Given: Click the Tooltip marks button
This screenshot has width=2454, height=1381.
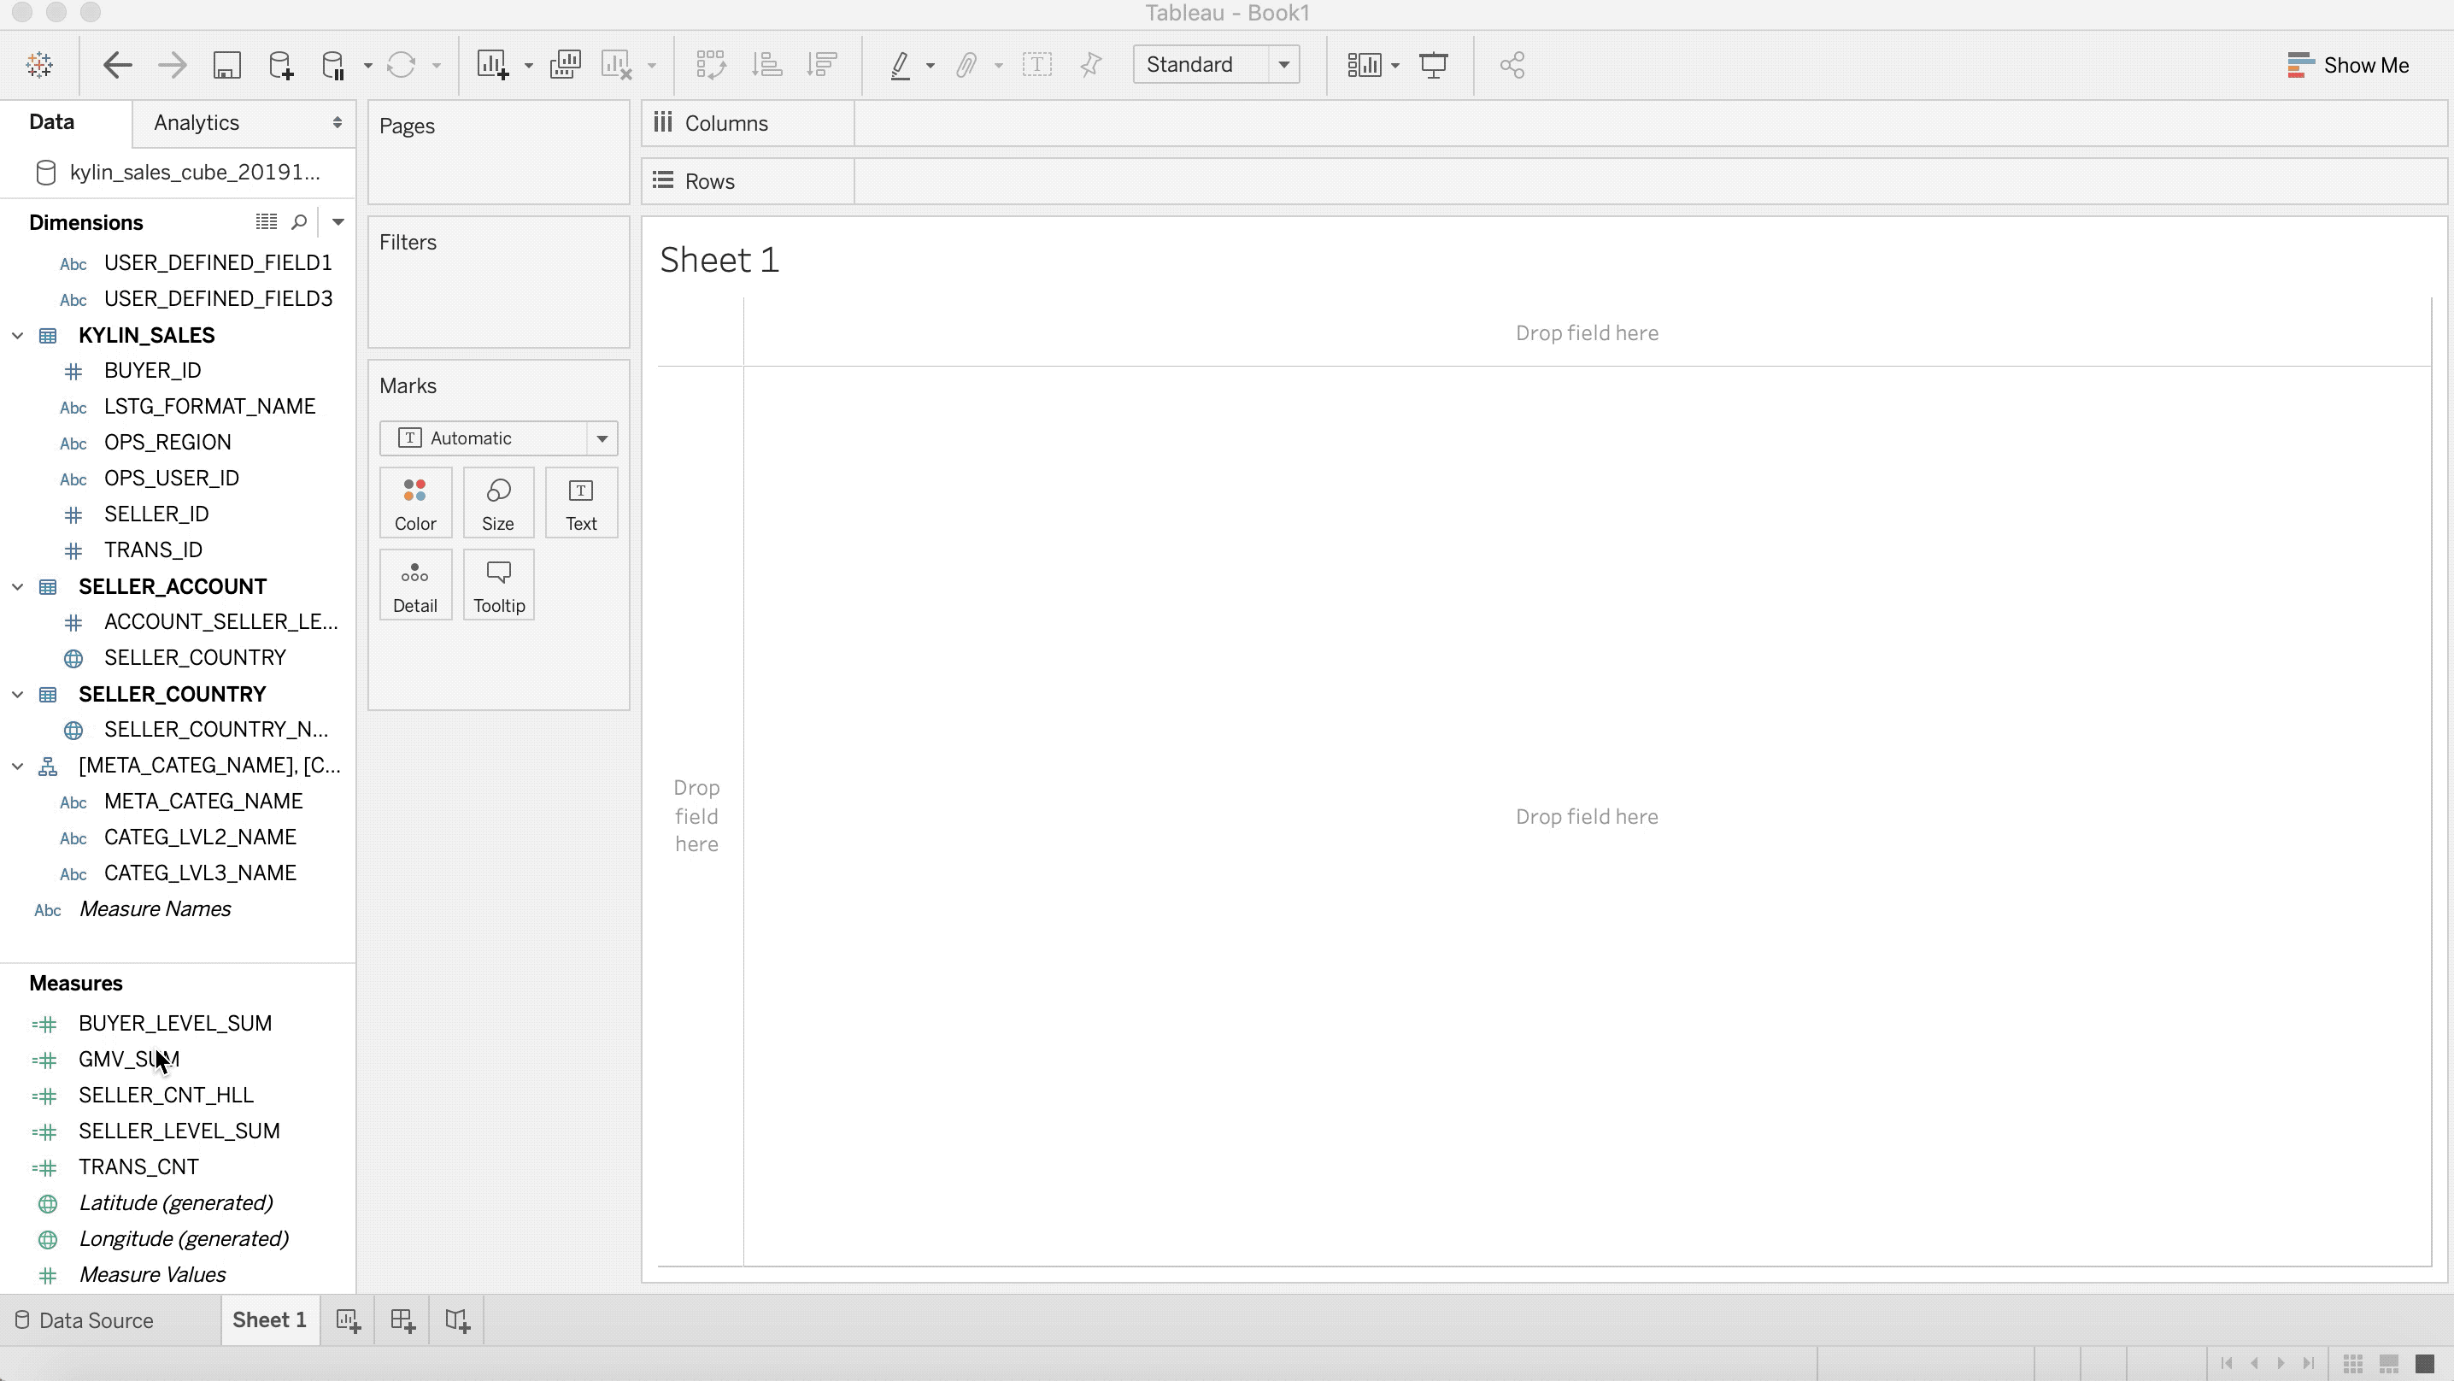Looking at the screenshot, I should pos(498,585).
